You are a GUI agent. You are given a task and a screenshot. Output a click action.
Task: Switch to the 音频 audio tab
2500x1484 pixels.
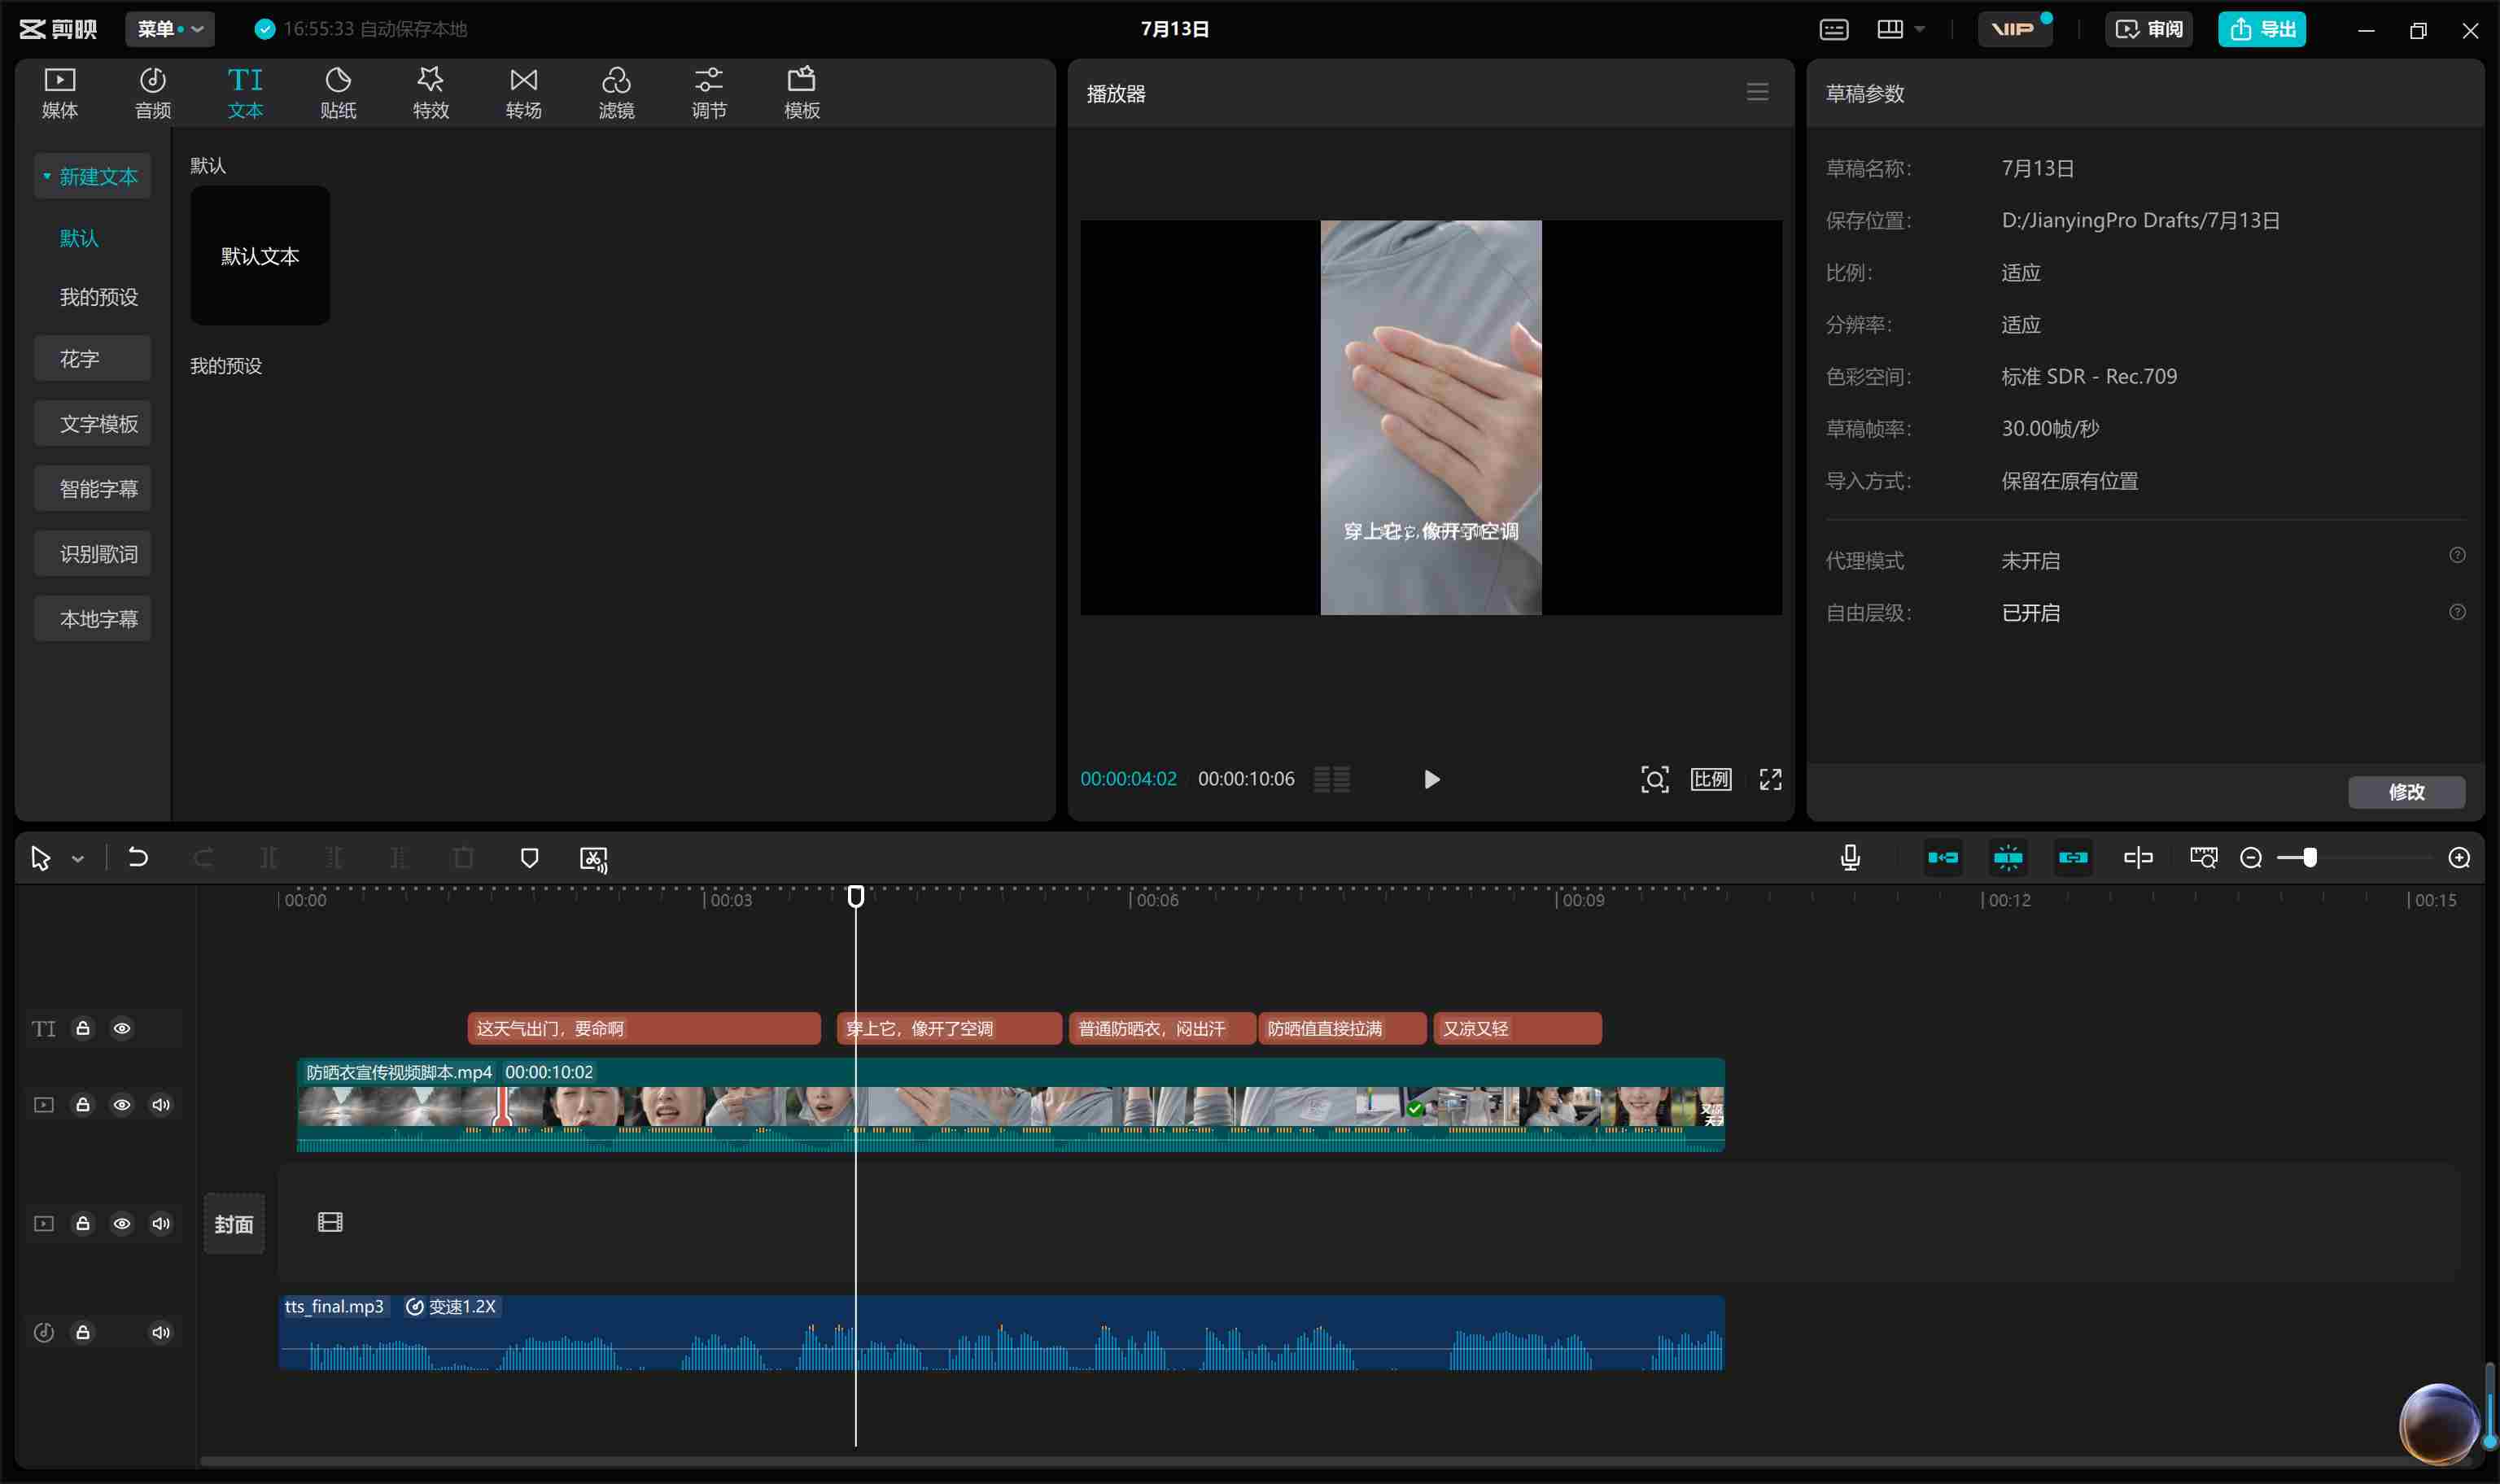153,93
